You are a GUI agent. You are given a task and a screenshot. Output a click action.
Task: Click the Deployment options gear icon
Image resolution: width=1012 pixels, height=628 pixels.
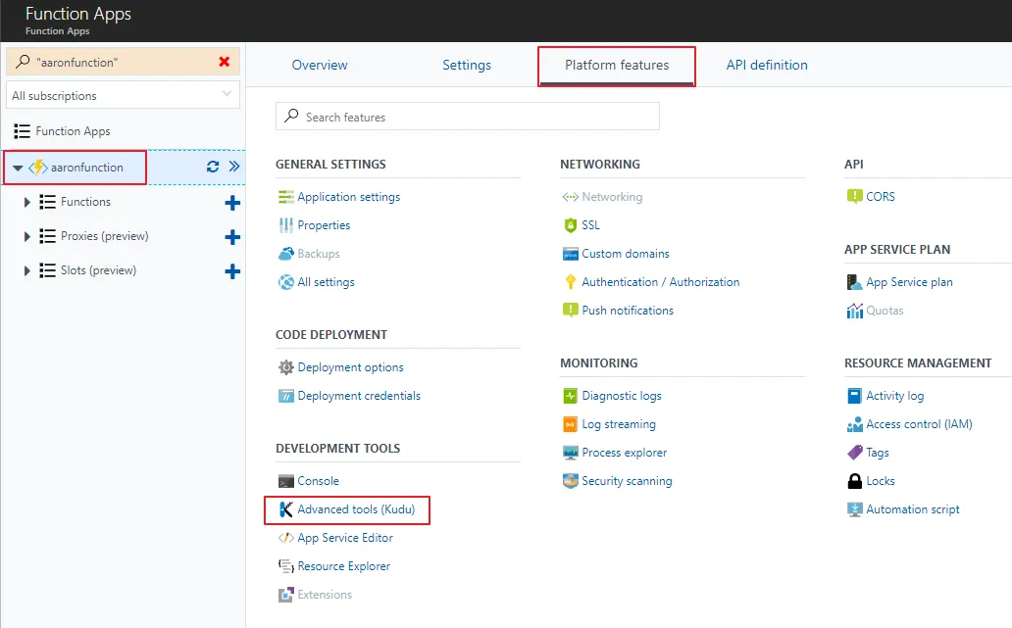286,367
